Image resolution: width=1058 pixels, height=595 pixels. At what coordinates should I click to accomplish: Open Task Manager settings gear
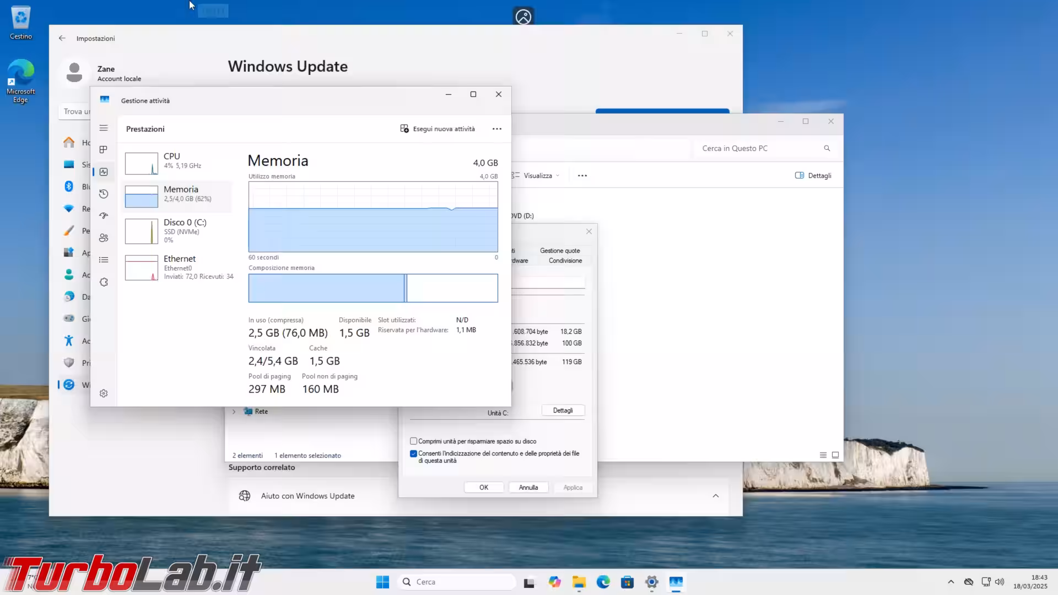[103, 393]
